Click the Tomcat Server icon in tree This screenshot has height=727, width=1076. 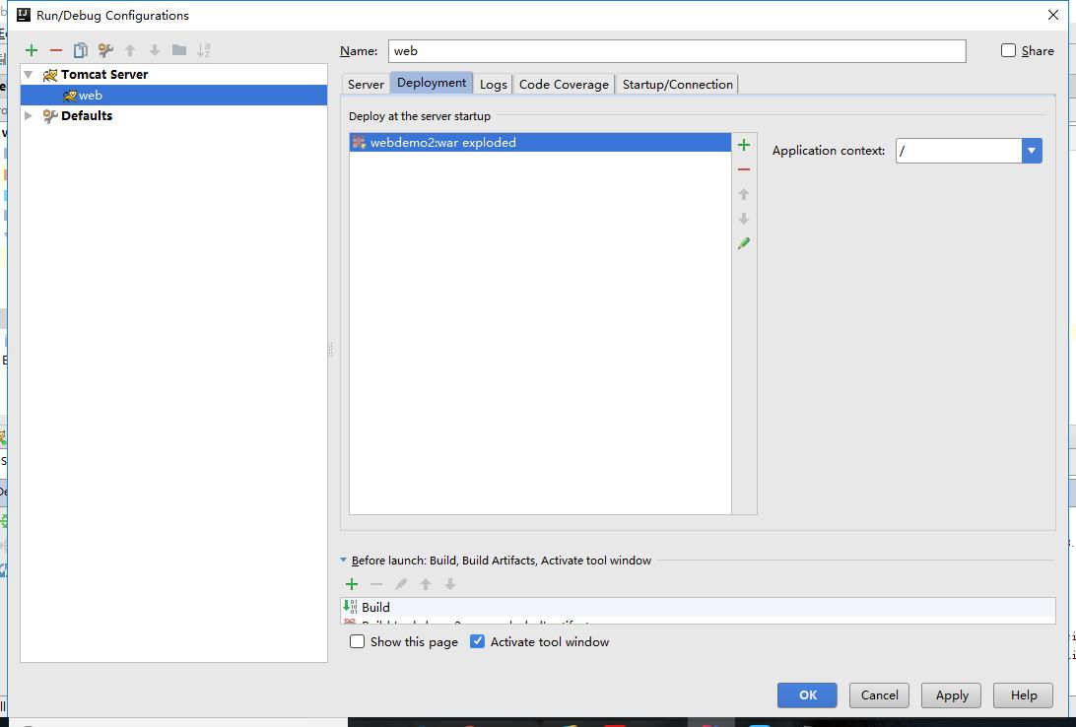click(x=49, y=75)
